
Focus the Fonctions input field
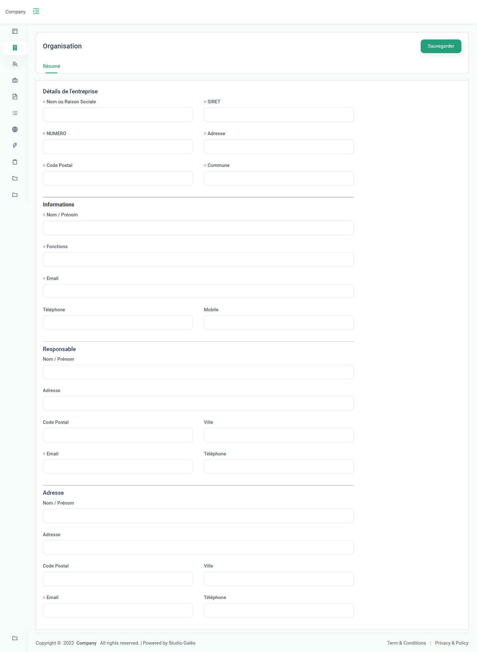(198, 260)
